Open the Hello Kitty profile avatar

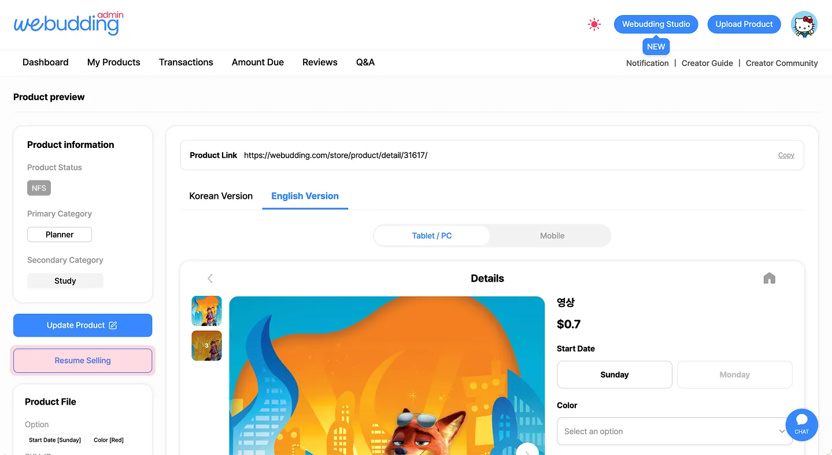tap(804, 24)
